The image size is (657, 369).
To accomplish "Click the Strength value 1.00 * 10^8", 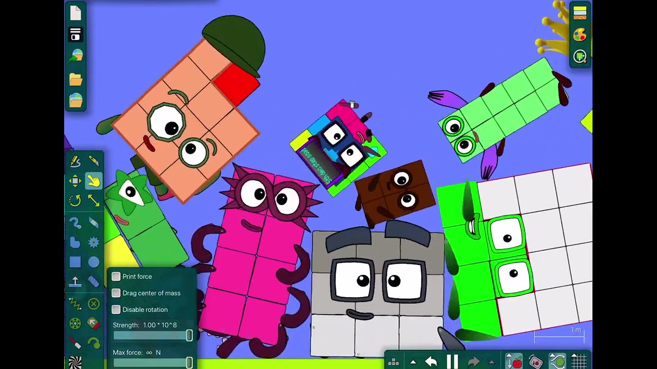I will [160, 325].
